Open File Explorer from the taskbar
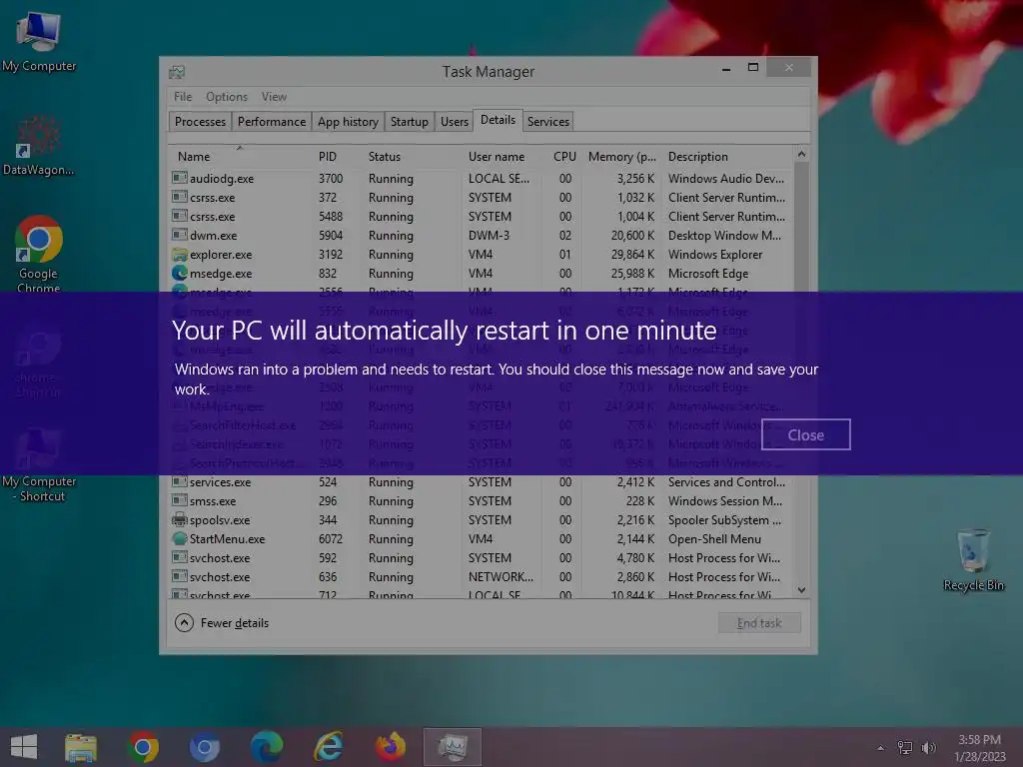The width and height of the screenshot is (1023, 767). pos(81,747)
